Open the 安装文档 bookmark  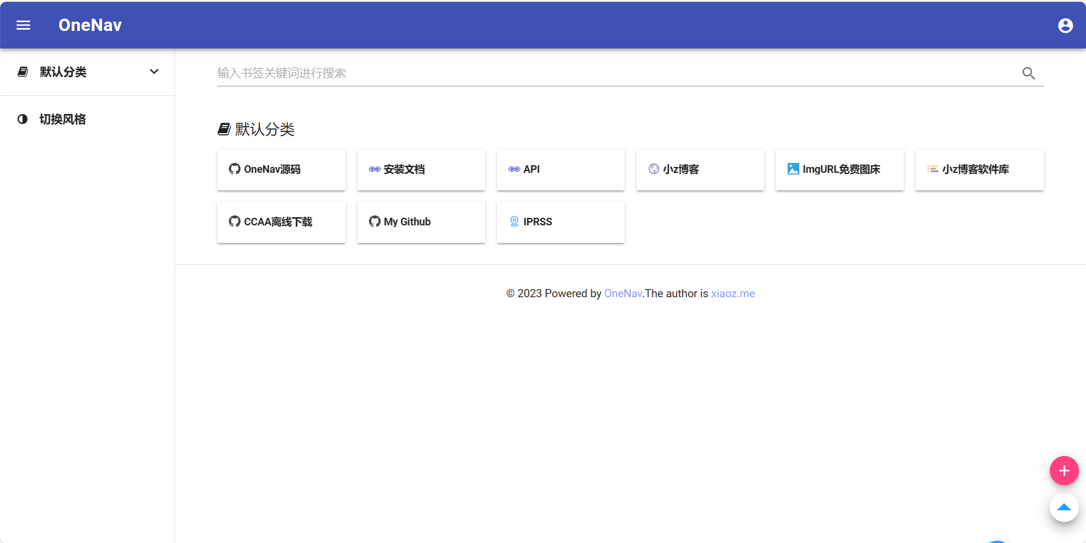pyautogui.click(x=421, y=170)
